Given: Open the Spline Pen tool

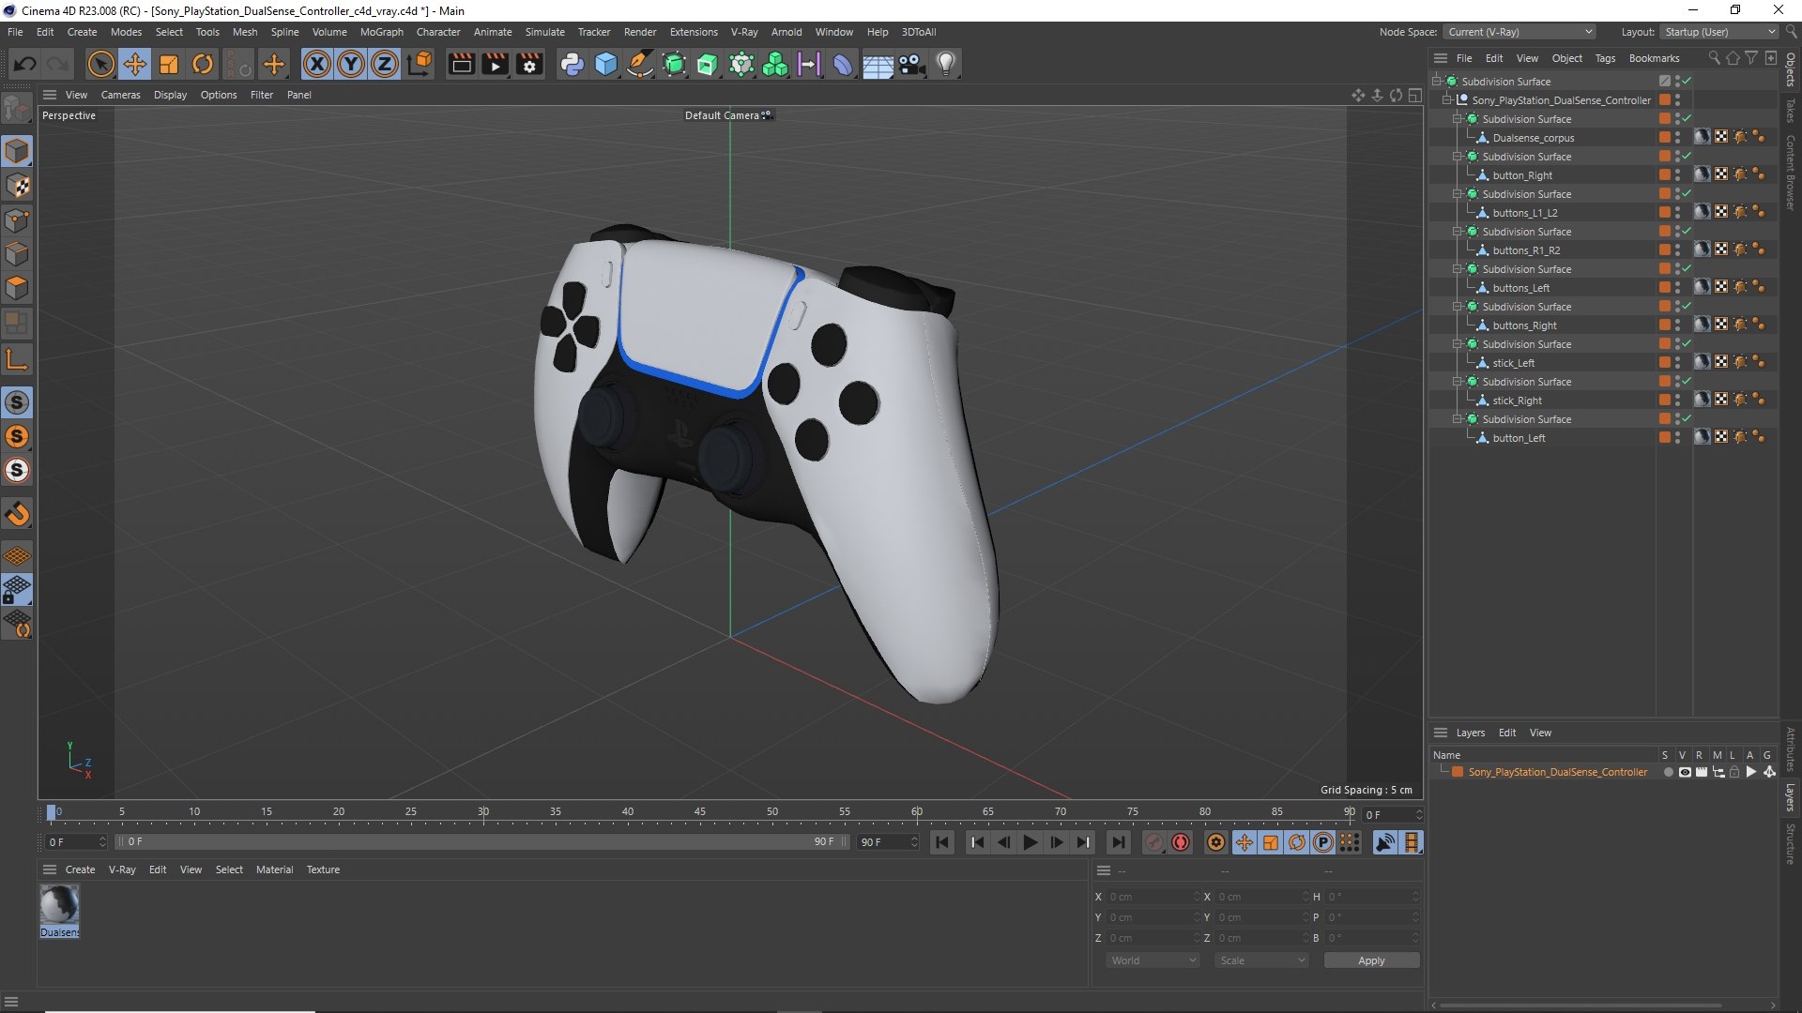Looking at the screenshot, I should coord(640,64).
